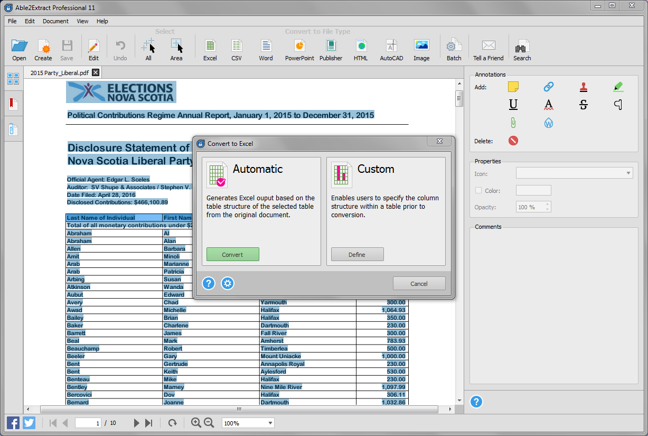Image resolution: width=648 pixels, height=436 pixels.
Task: Open the Batch conversion tool
Action: [x=454, y=46]
